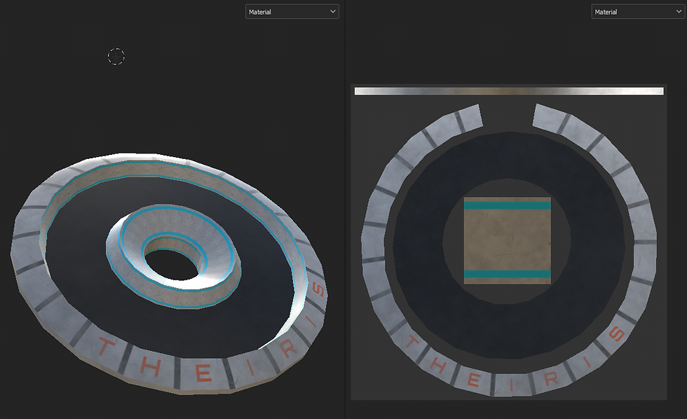
Task: Click the letter S on the 3D ring model
Action: pyautogui.click(x=318, y=289)
